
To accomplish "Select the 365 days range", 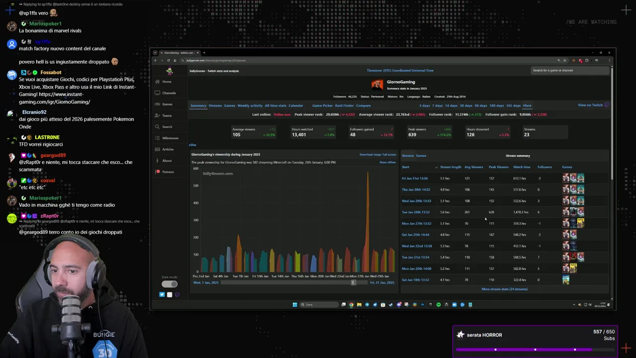I will click(513, 105).
